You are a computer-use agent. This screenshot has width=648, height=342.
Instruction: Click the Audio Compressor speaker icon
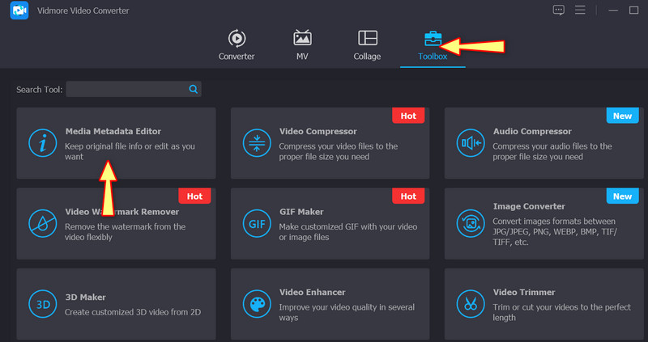[471, 143]
